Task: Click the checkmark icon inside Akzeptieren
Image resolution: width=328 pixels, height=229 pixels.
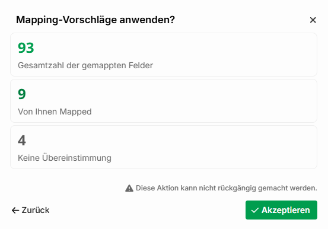Action: (x=255, y=211)
